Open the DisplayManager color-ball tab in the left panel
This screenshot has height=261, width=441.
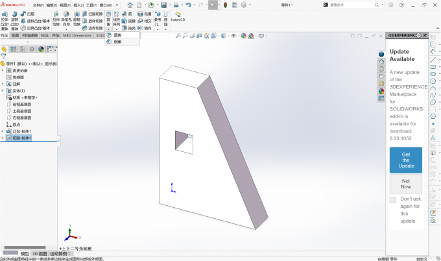point(41,49)
